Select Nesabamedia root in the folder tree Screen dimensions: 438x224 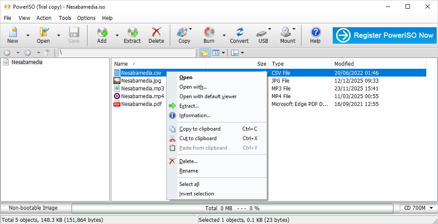(x=27, y=62)
